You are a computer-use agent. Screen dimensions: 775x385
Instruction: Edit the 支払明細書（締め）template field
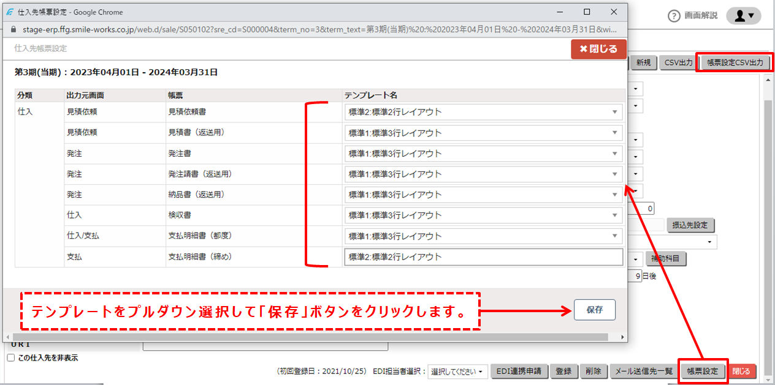(x=484, y=257)
